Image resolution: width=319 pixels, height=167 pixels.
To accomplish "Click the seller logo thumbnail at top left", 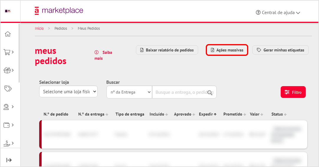I will pyautogui.click(x=8, y=11).
